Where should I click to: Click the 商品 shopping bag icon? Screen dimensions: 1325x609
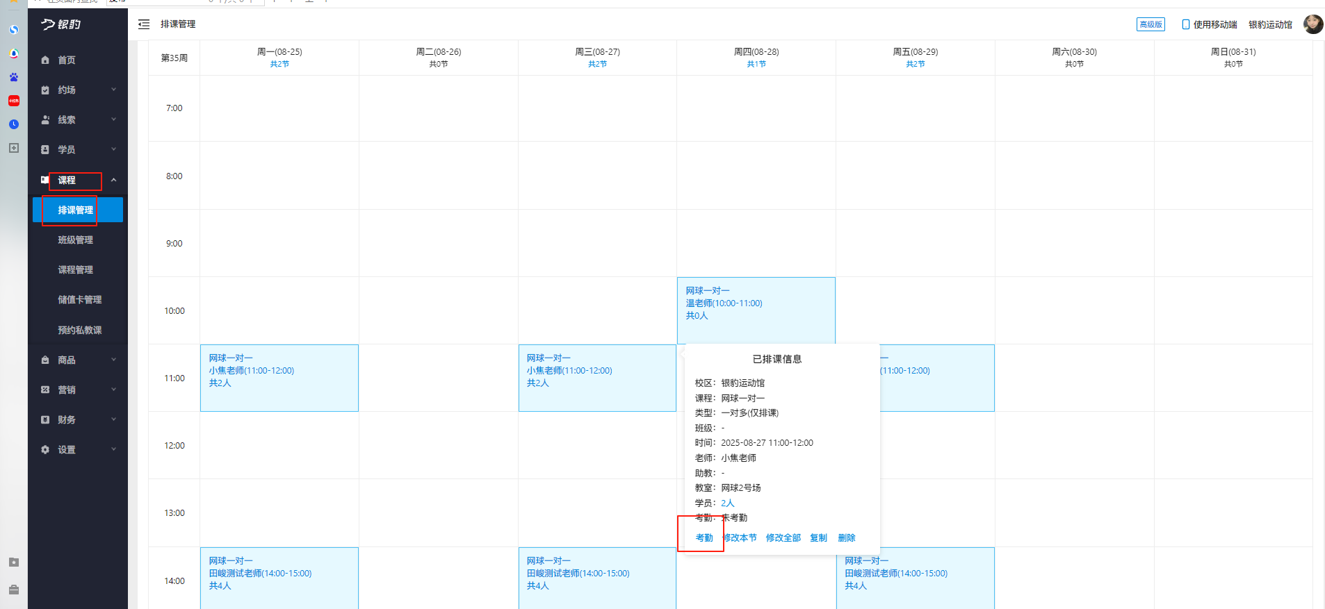coord(45,360)
